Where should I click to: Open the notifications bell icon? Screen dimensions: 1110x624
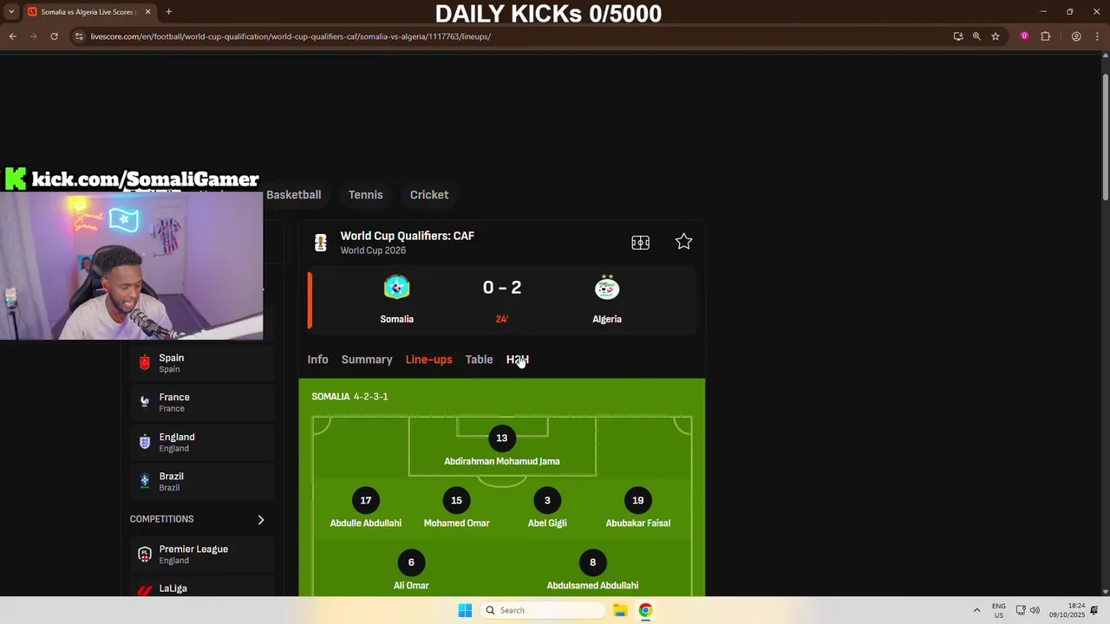(x=1094, y=610)
